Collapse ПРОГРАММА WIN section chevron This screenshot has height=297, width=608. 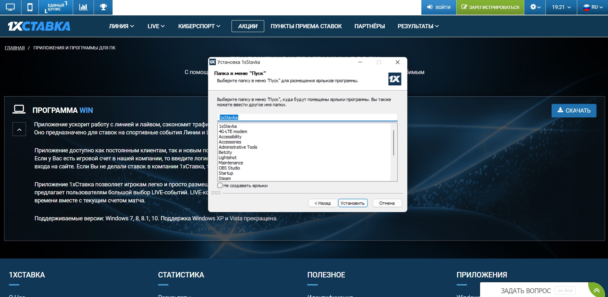click(19, 129)
